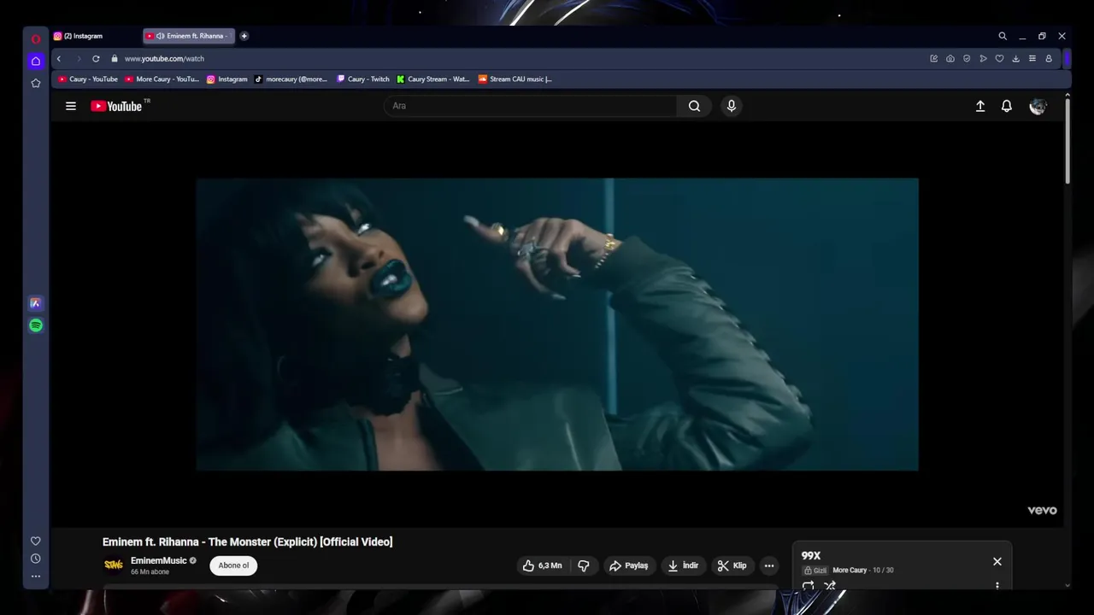Screen dimensions: 1094x615
Task: Search open tabs with magnifier icon
Action: [1003, 36]
